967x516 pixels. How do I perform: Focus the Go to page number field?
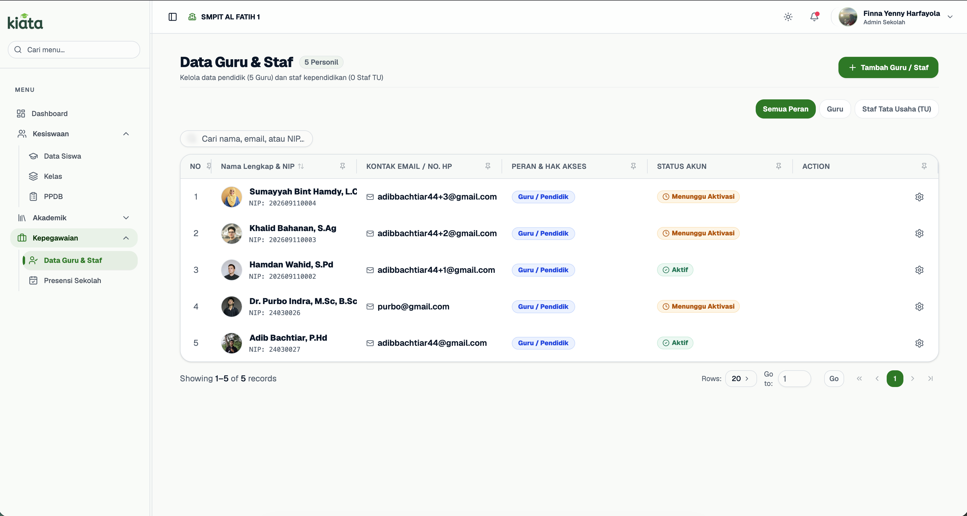[794, 378]
